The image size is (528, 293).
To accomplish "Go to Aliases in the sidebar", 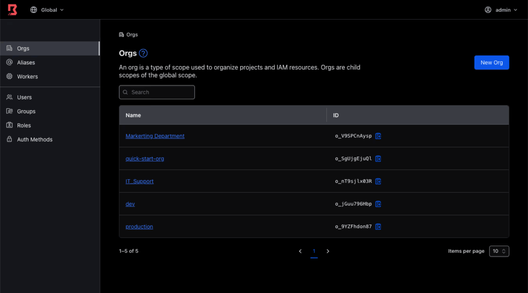I will (x=26, y=62).
